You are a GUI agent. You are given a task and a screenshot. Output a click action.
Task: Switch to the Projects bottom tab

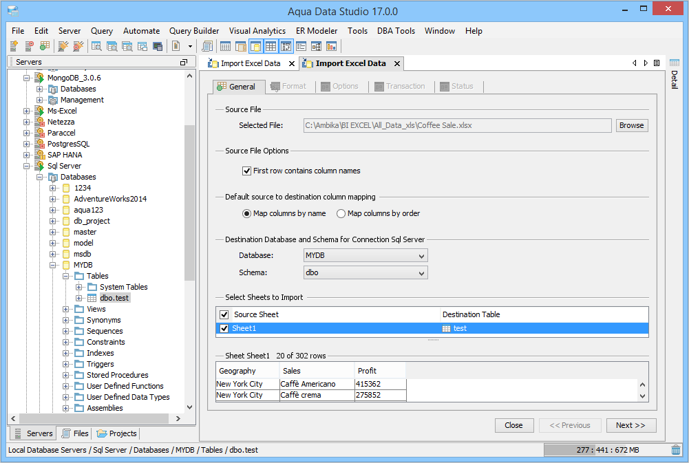click(x=117, y=433)
